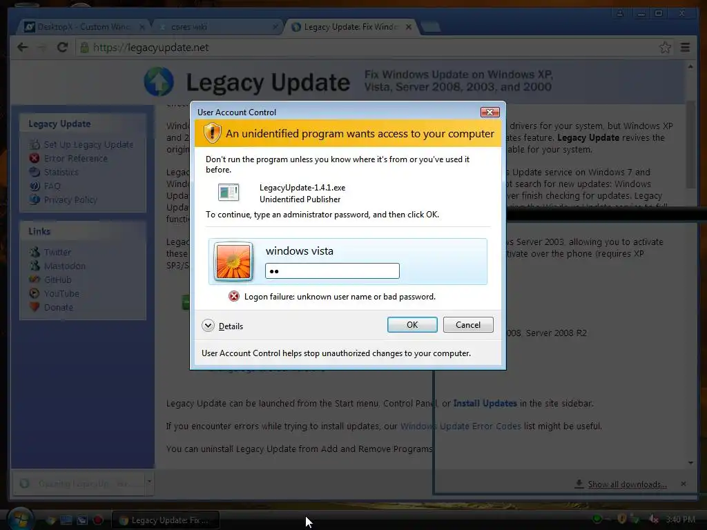Click the administrator password field

tap(332, 271)
